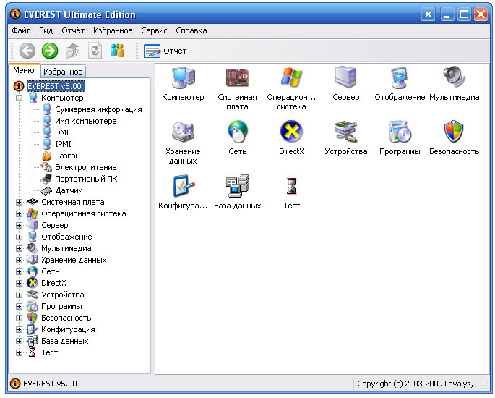This screenshot has height=398, width=495.
Task: Open the Хранение данных storage icon
Action: (x=183, y=132)
